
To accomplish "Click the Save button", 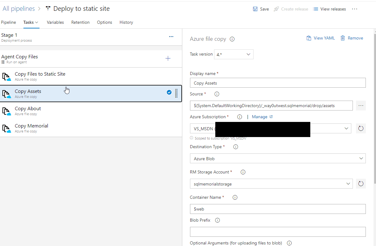I will click(261, 9).
